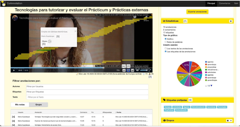Click the Share icon in annotation popup
The image size is (240, 127).
[x=50, y=41]
